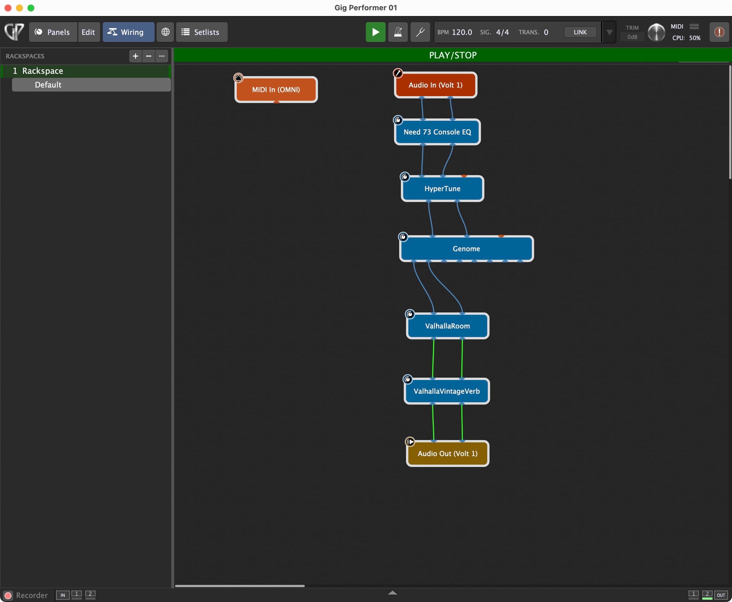Edit the BPM 120.0 value
Screen dimensions: 732x602
pos(462,32)
